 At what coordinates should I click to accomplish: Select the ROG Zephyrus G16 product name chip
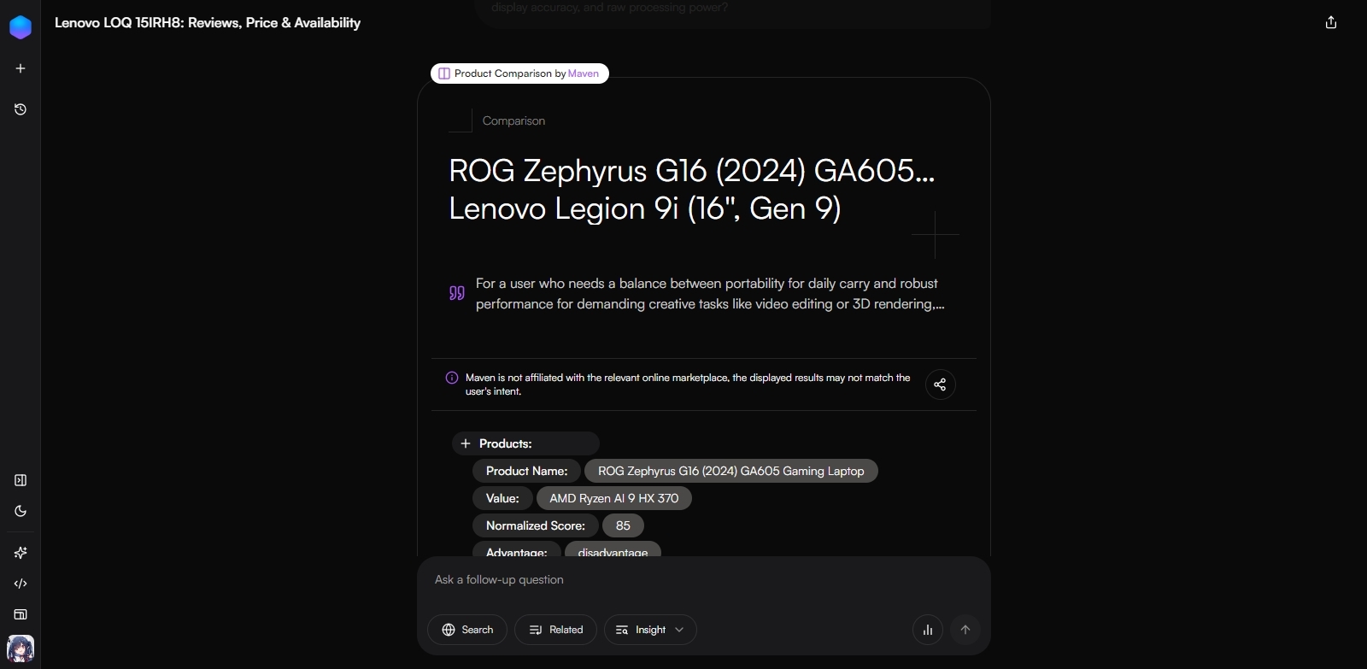click(x=730, y=471)
